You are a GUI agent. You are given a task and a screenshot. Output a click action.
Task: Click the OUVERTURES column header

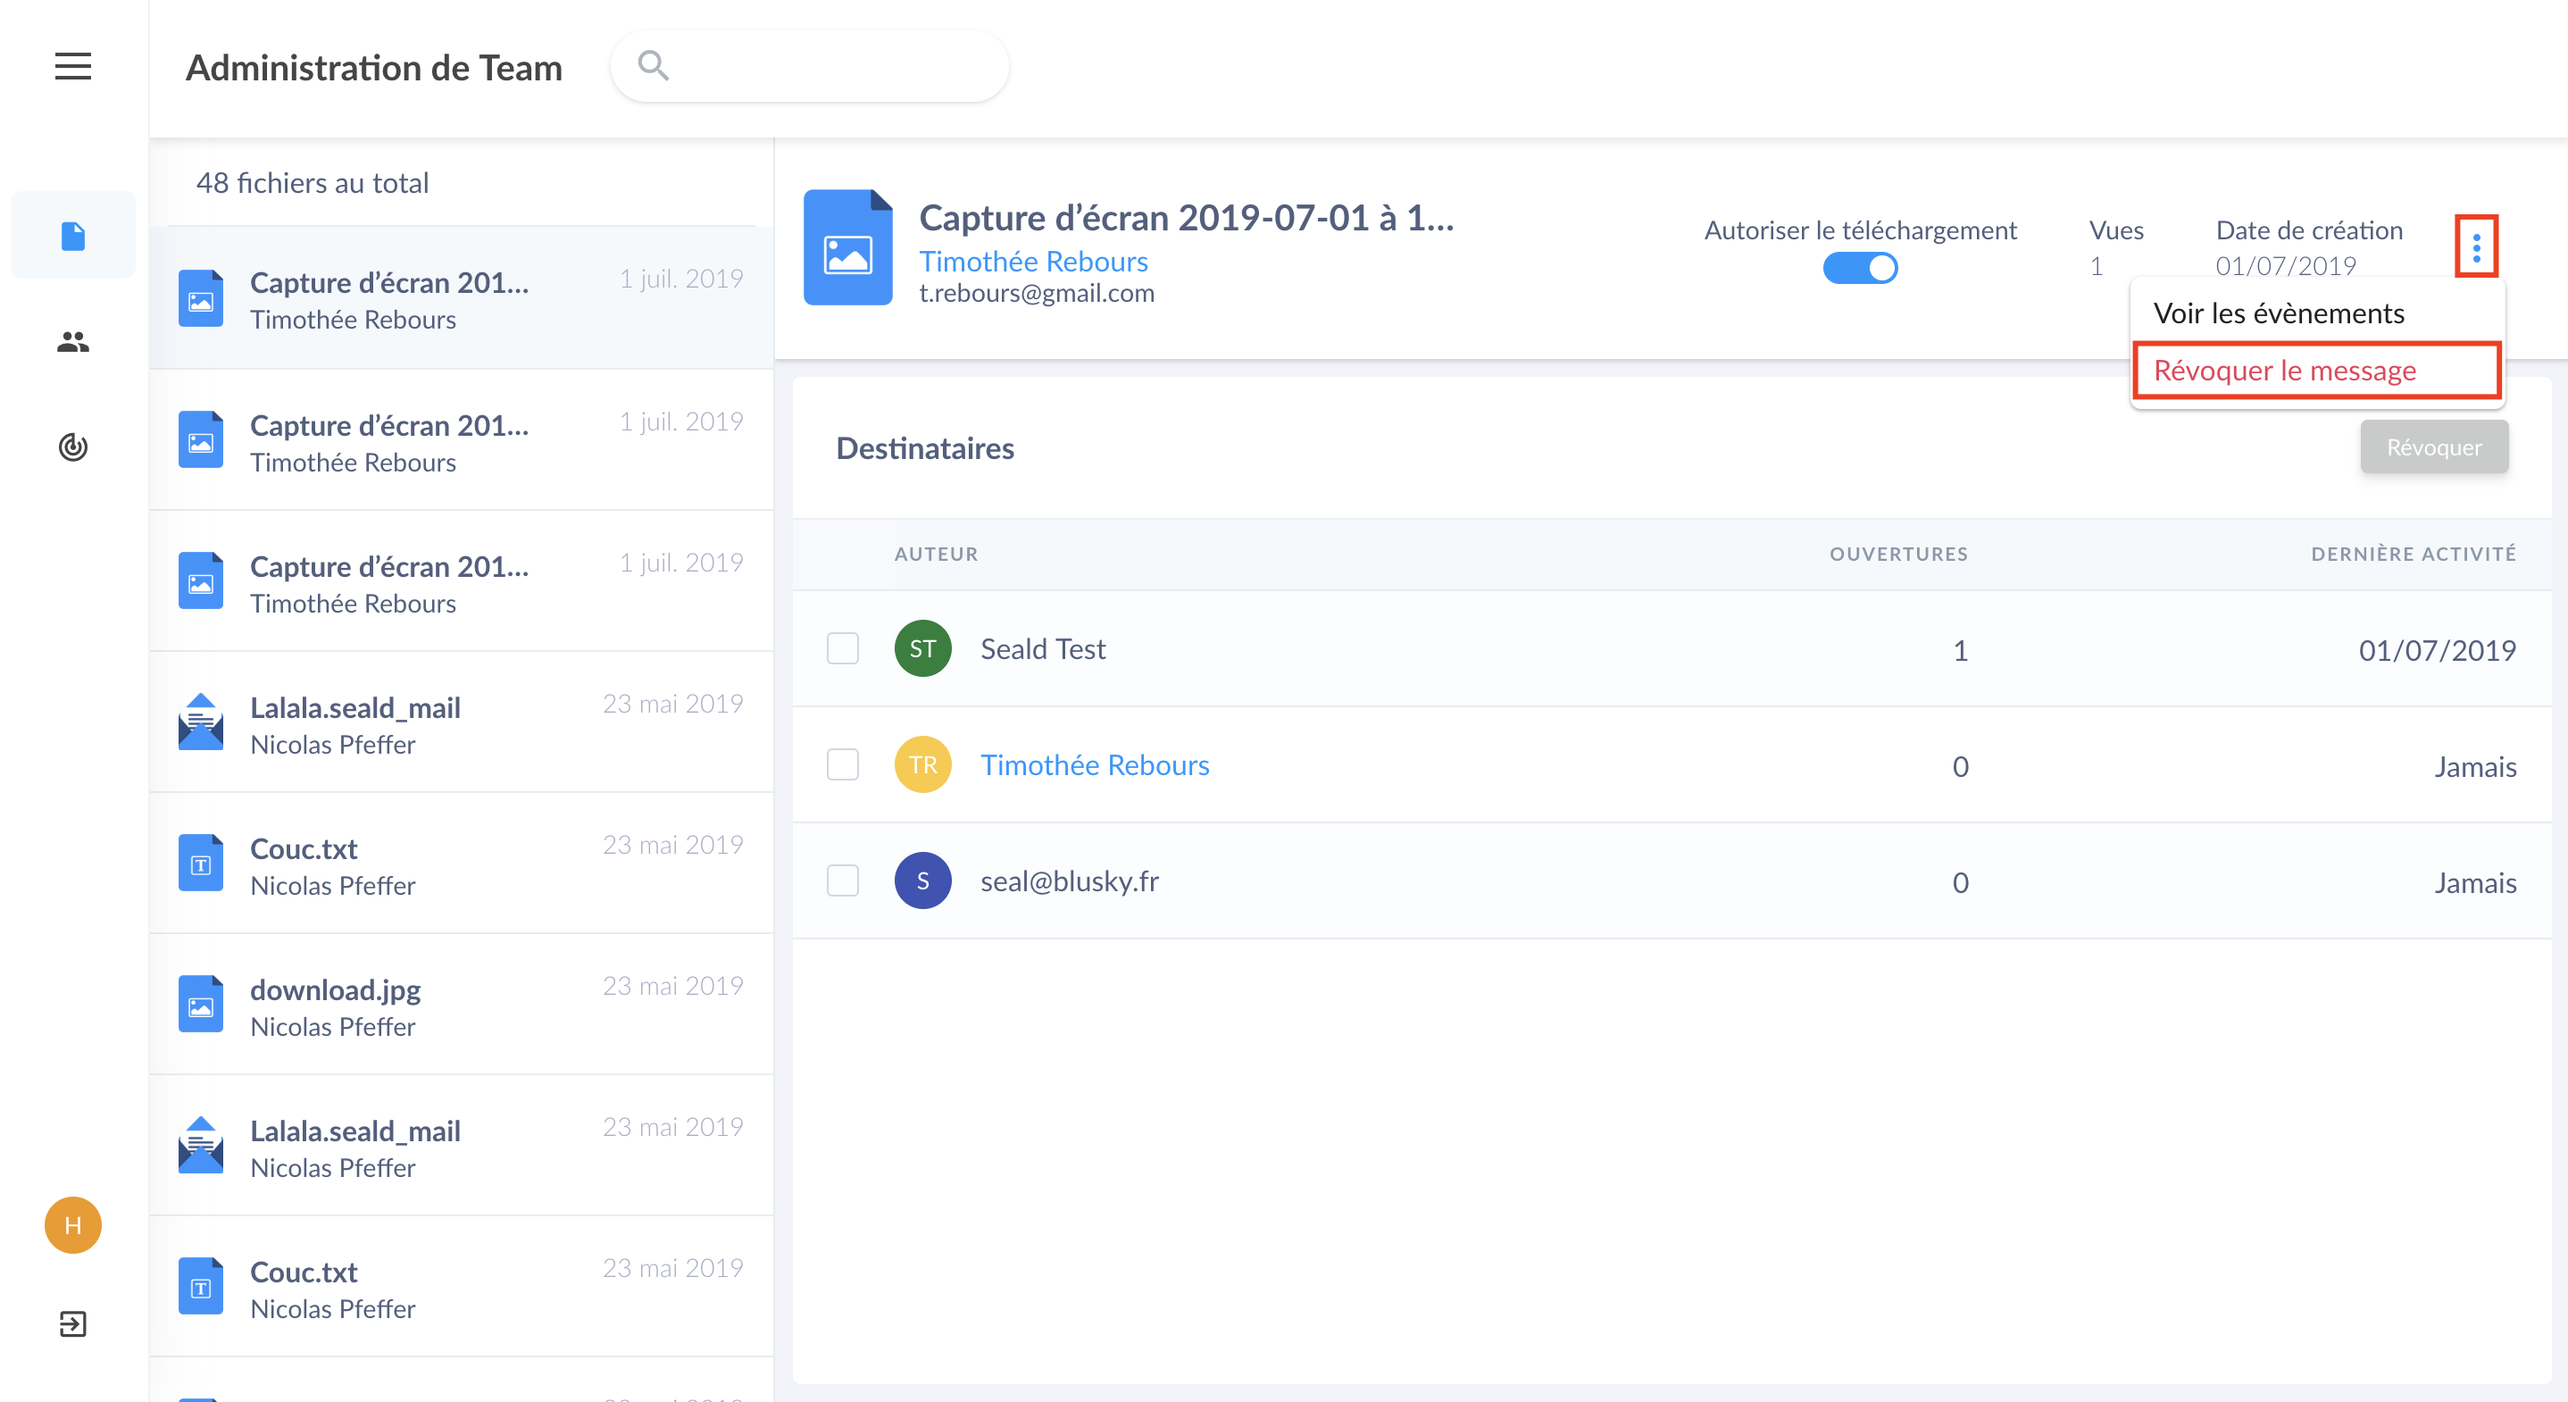1898,555
